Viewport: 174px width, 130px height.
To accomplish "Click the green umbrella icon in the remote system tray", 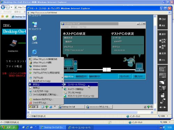I will pyautogui.click(x=149, y=107).
